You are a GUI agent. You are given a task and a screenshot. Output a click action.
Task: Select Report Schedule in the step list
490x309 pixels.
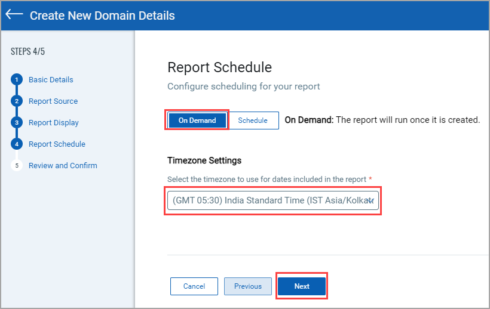tap(57, 144)
